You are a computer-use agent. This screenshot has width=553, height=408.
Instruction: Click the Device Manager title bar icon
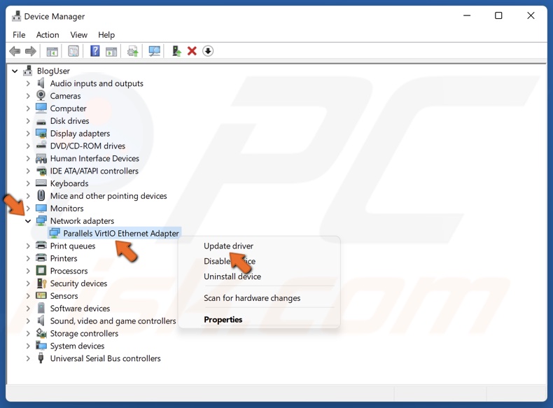16,16
